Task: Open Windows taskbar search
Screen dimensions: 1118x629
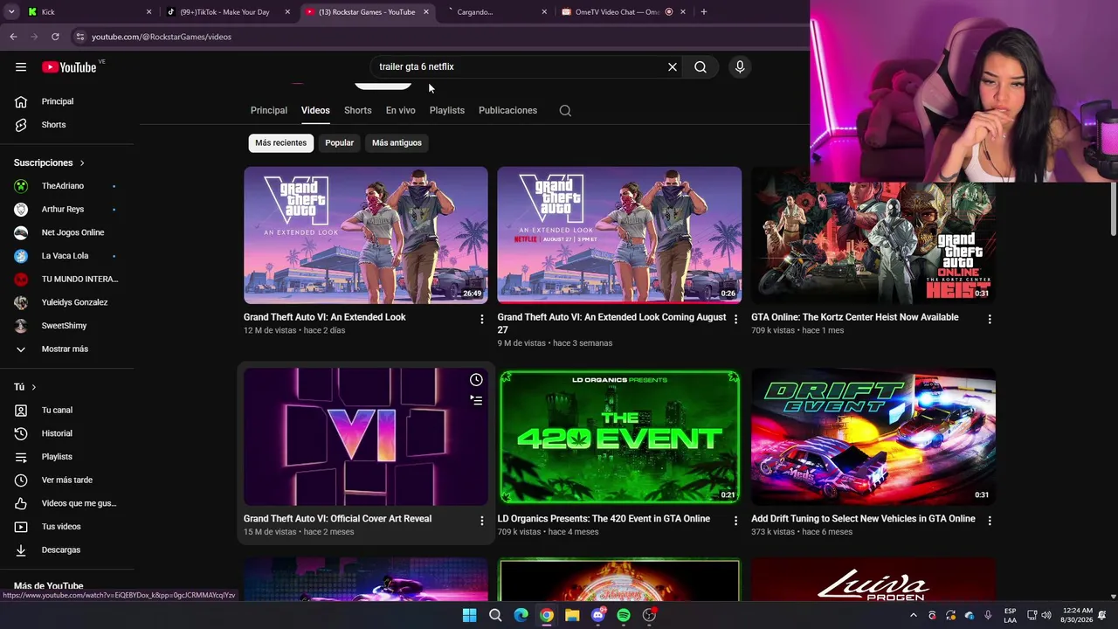Action: point(495,615)
